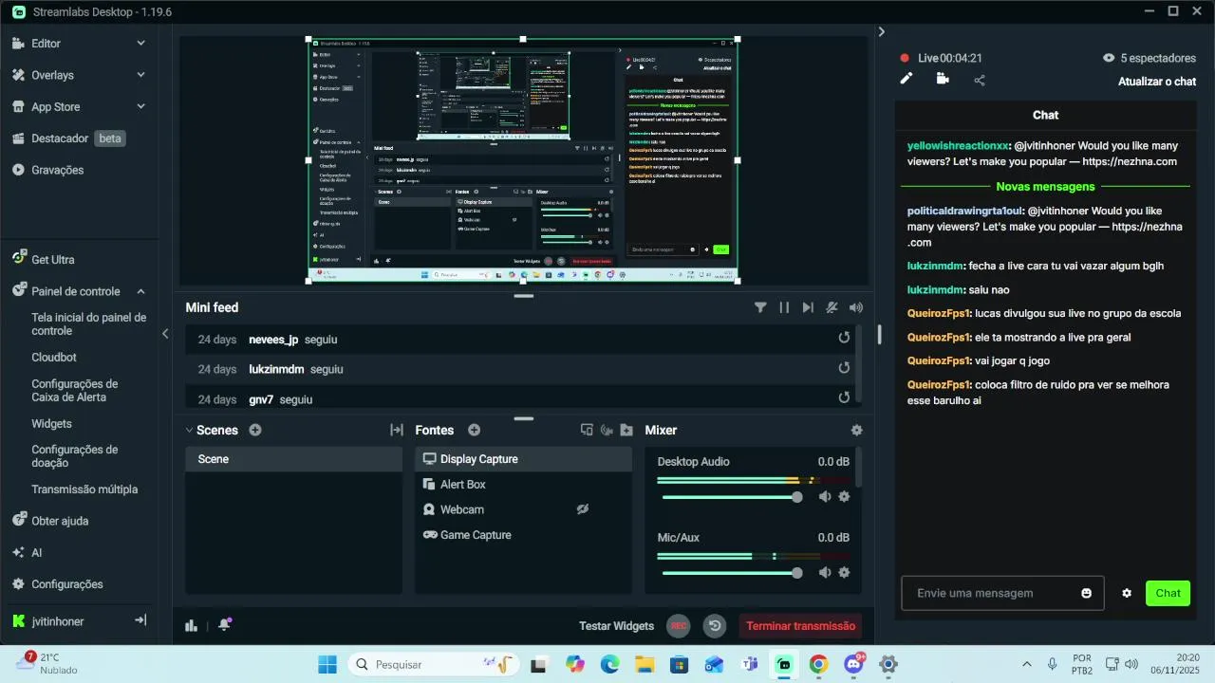Open Cloudbot from the dashboard list
Viewport: 1215px width, 683px height.
point(54,358)
